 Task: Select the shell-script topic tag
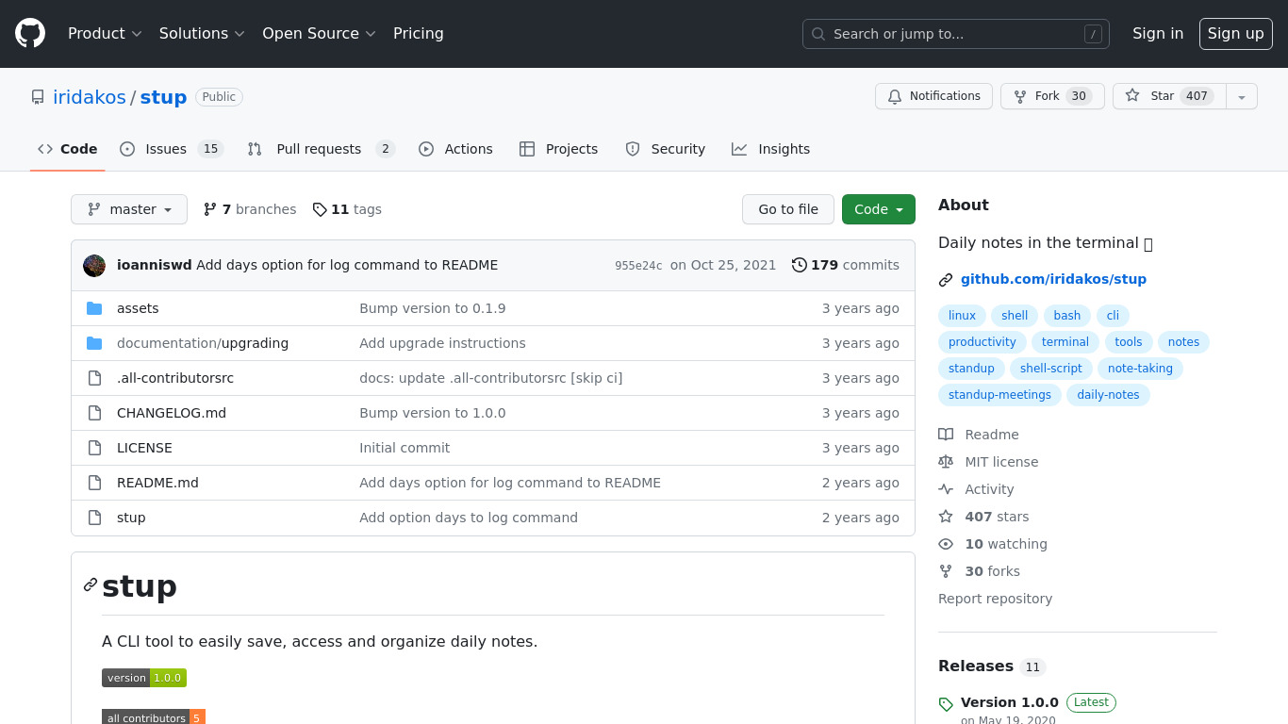click(1051, 369)
